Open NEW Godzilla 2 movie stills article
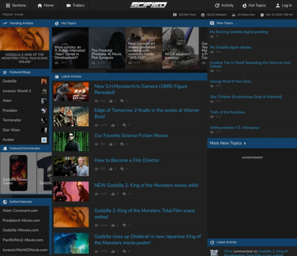Image resolution: width=297 pixels, height=256 pixels. (x=147, y=186)
